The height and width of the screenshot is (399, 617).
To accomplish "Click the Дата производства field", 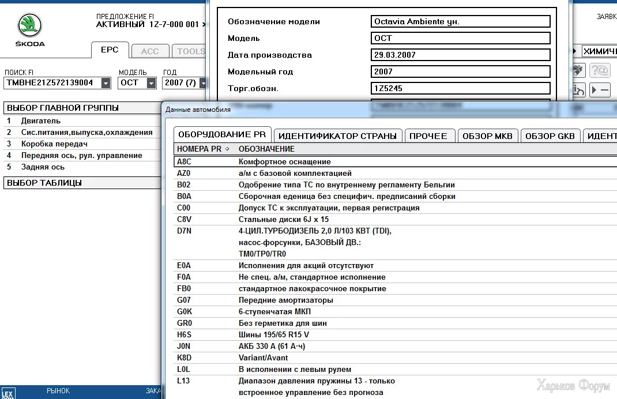I will pos(461,55).
